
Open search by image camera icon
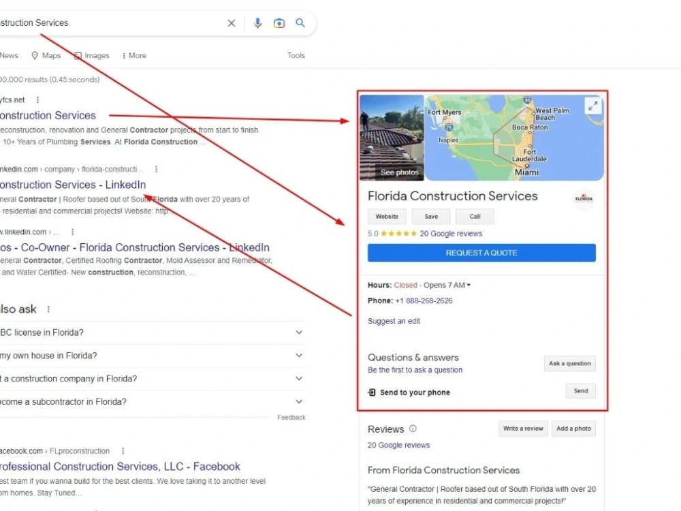[279, 23]
